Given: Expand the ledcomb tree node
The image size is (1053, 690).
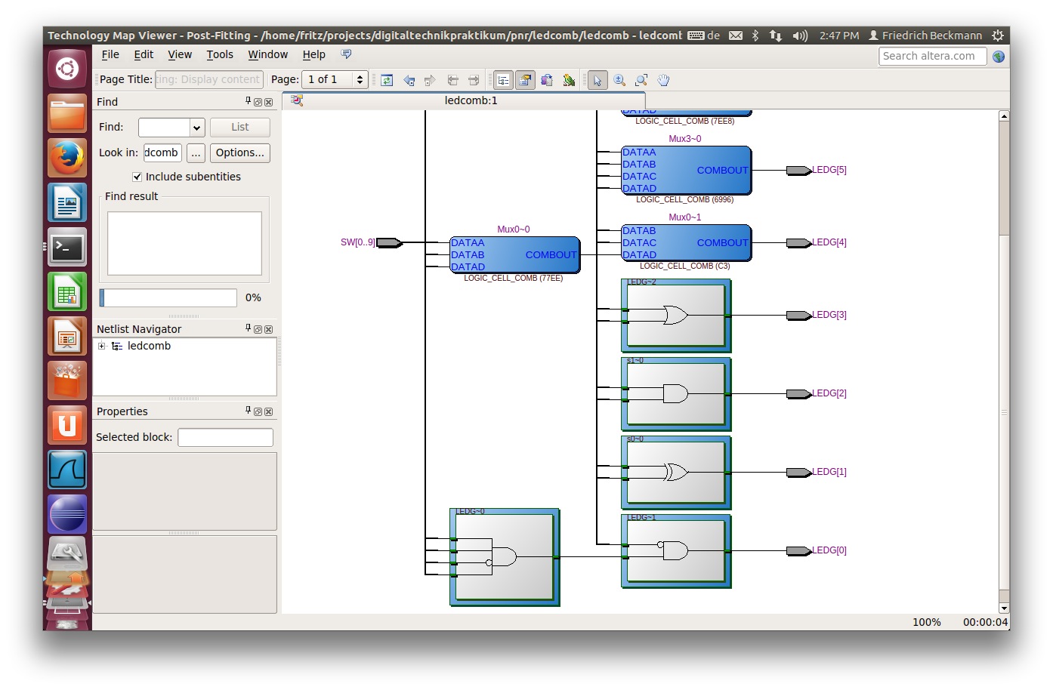Looking at the screenshot, I should pos(102,346).
